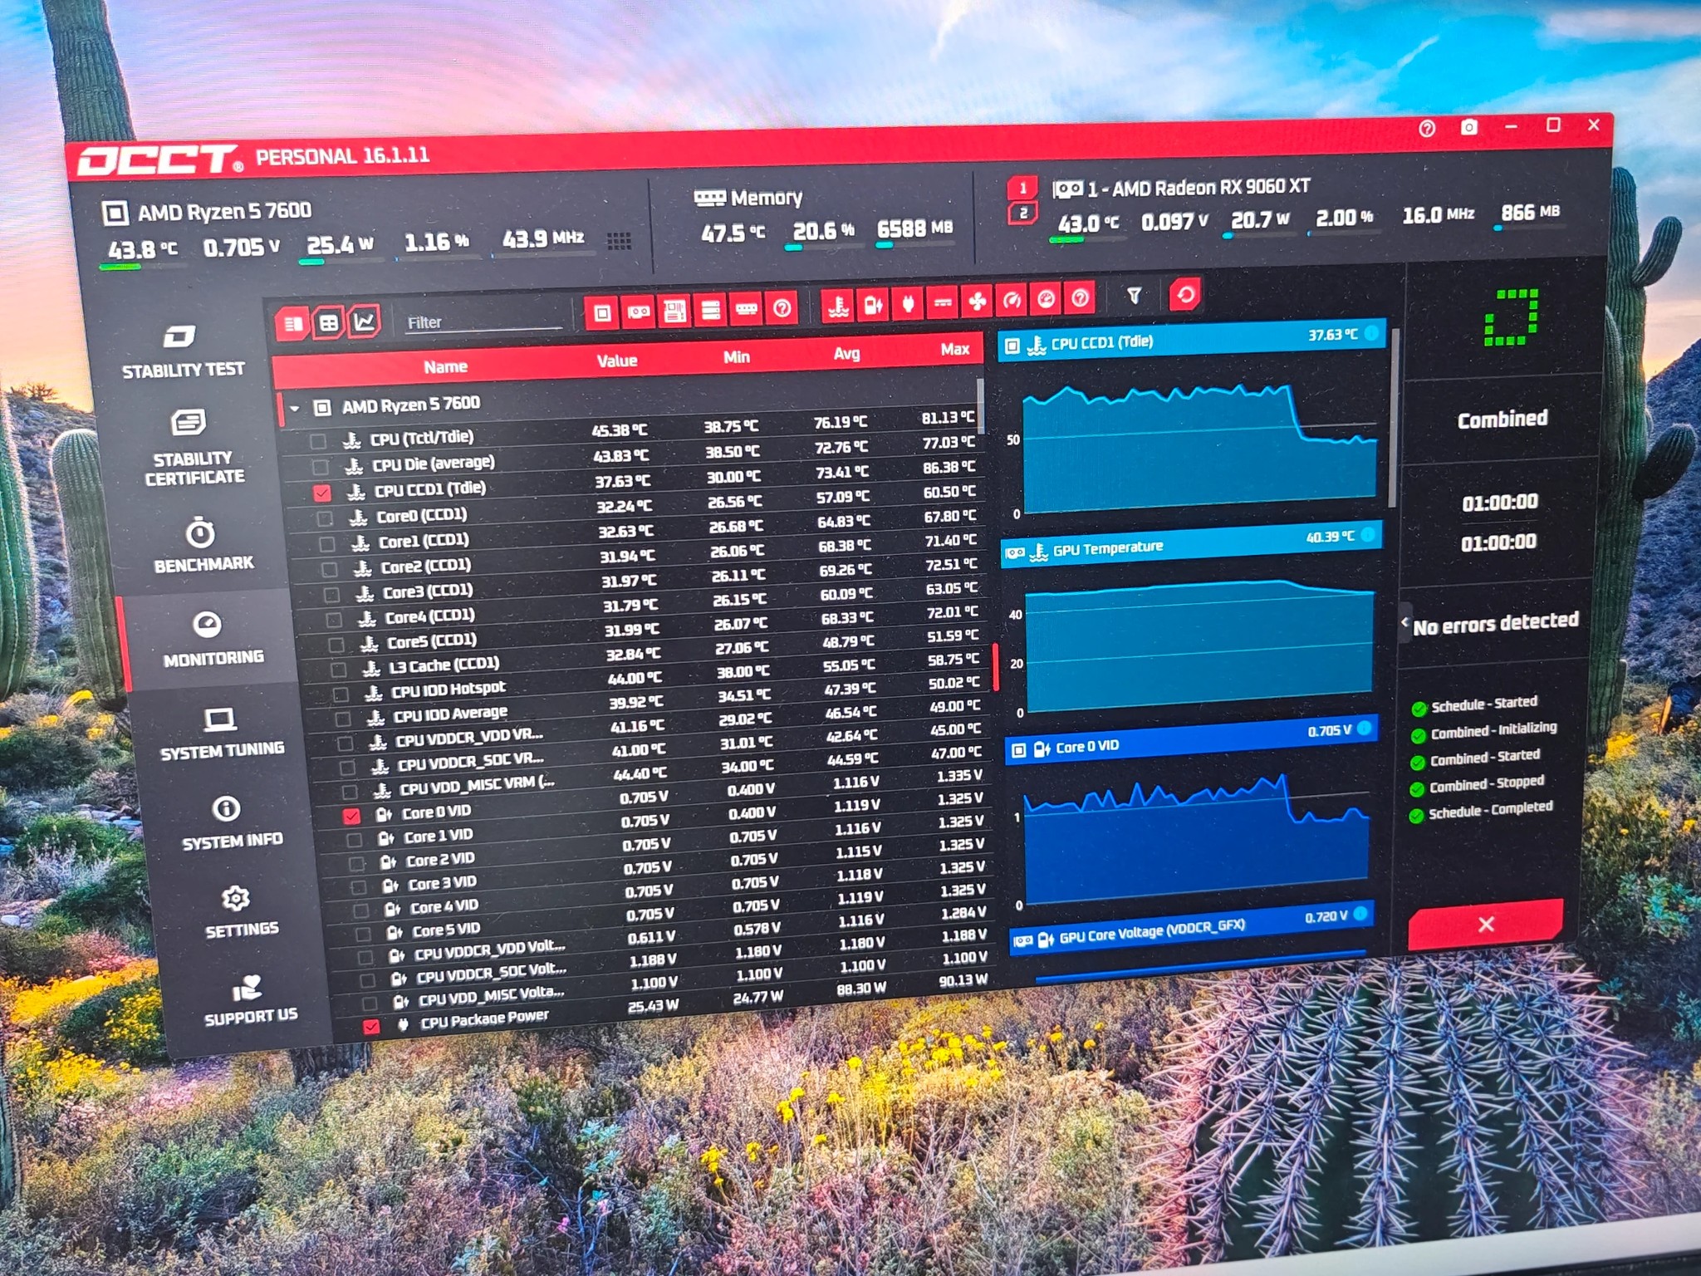This screenshot has width=1701, height=1276.
Task: Check the Core3 (CCD1) row checkbox
Action: pos(331,595)
